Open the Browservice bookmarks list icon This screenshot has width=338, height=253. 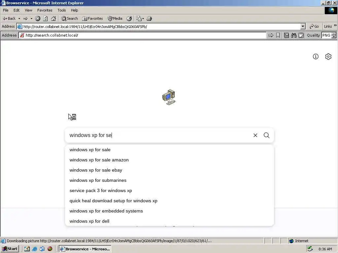287,35
